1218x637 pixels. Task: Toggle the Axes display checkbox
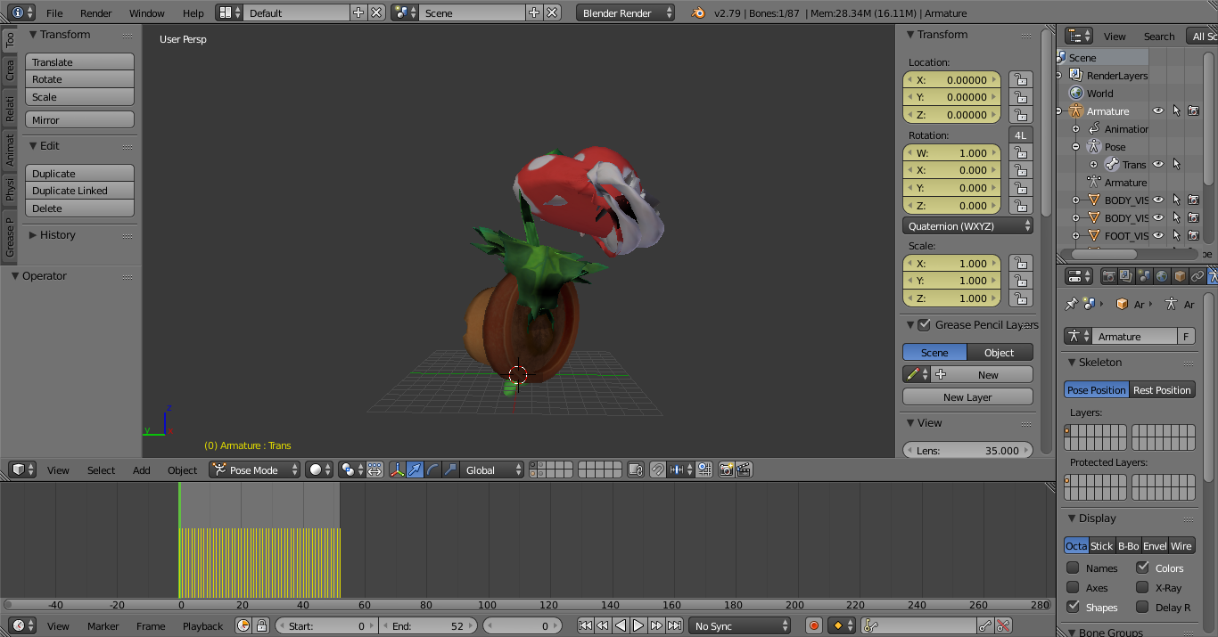(1073, 587)
